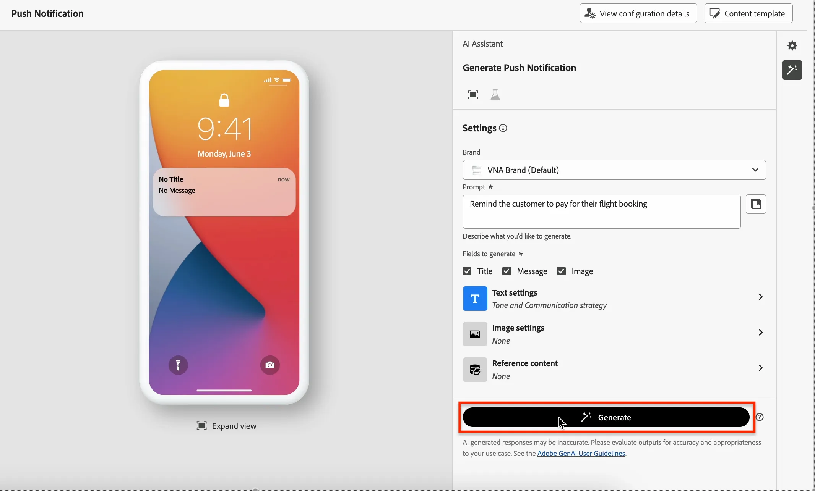This screenshot has width=815, height=491.
Task: Click the Image settings picture icon
Action: (475, 334)
